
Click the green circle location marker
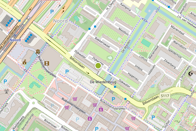point(98,66)
